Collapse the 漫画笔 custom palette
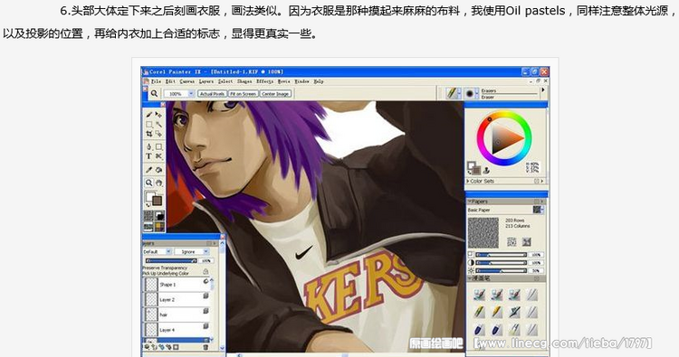This screenshot has width=679, height=357. coord(469,278)
